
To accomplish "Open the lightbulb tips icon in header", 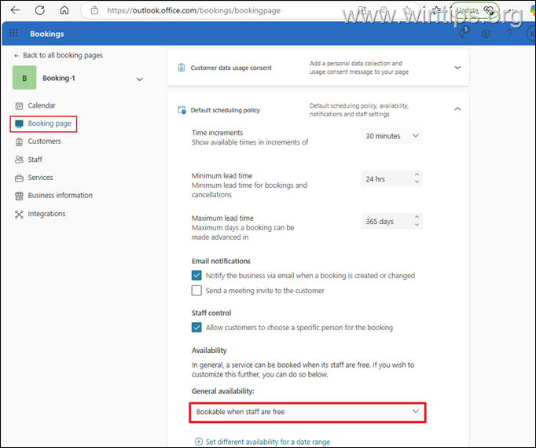I will (463, 32).
